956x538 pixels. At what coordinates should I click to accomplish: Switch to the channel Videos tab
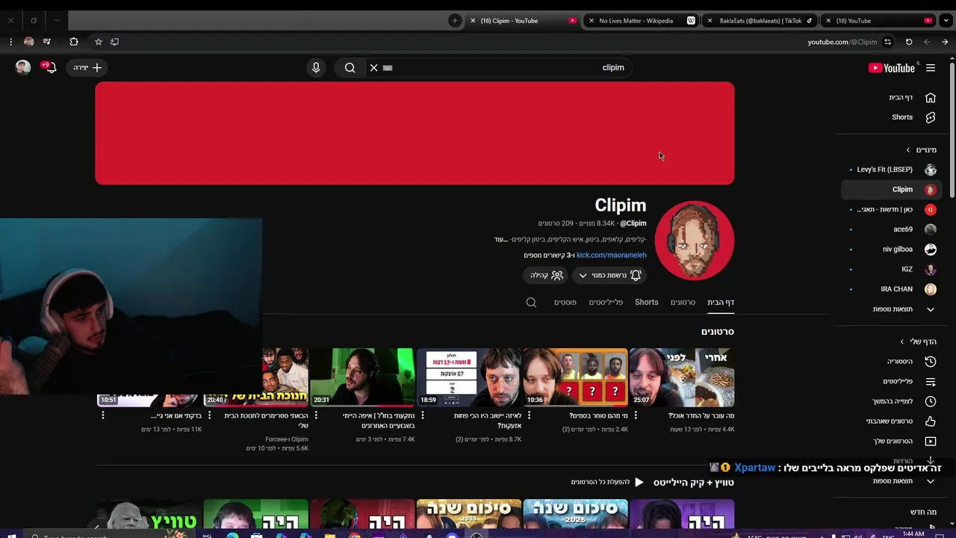click(x=683, y=303)
